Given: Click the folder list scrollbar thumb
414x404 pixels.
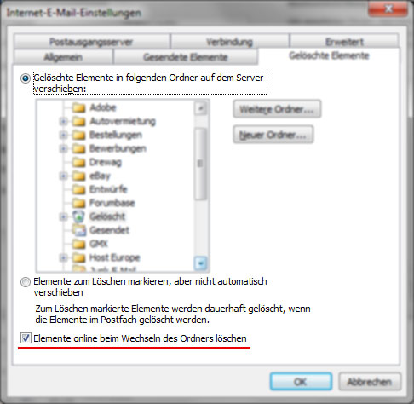Looking at the screenshot, I should (x=201, y=164).
